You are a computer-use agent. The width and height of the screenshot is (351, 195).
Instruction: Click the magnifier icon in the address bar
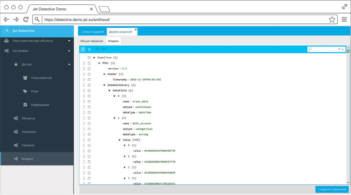click(x=37, y=20)
